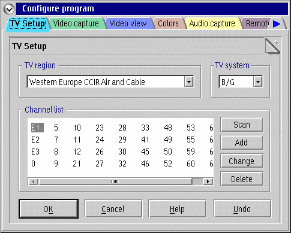Select channel 26 in the list

click(x=100, y=152)
